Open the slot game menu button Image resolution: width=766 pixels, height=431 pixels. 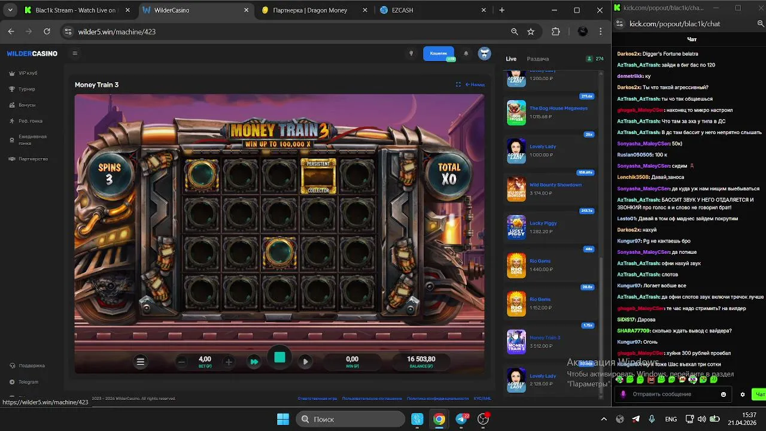[141, 362]
